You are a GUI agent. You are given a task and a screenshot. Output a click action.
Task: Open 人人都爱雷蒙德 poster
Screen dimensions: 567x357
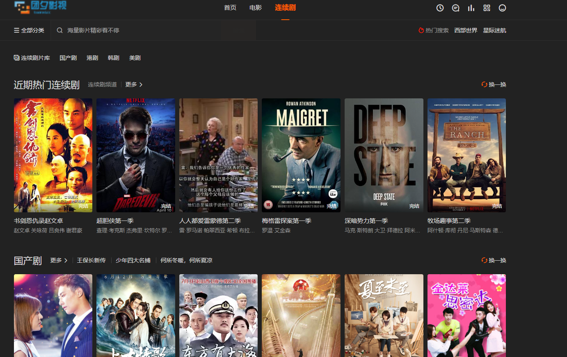[x=218, y=155]
